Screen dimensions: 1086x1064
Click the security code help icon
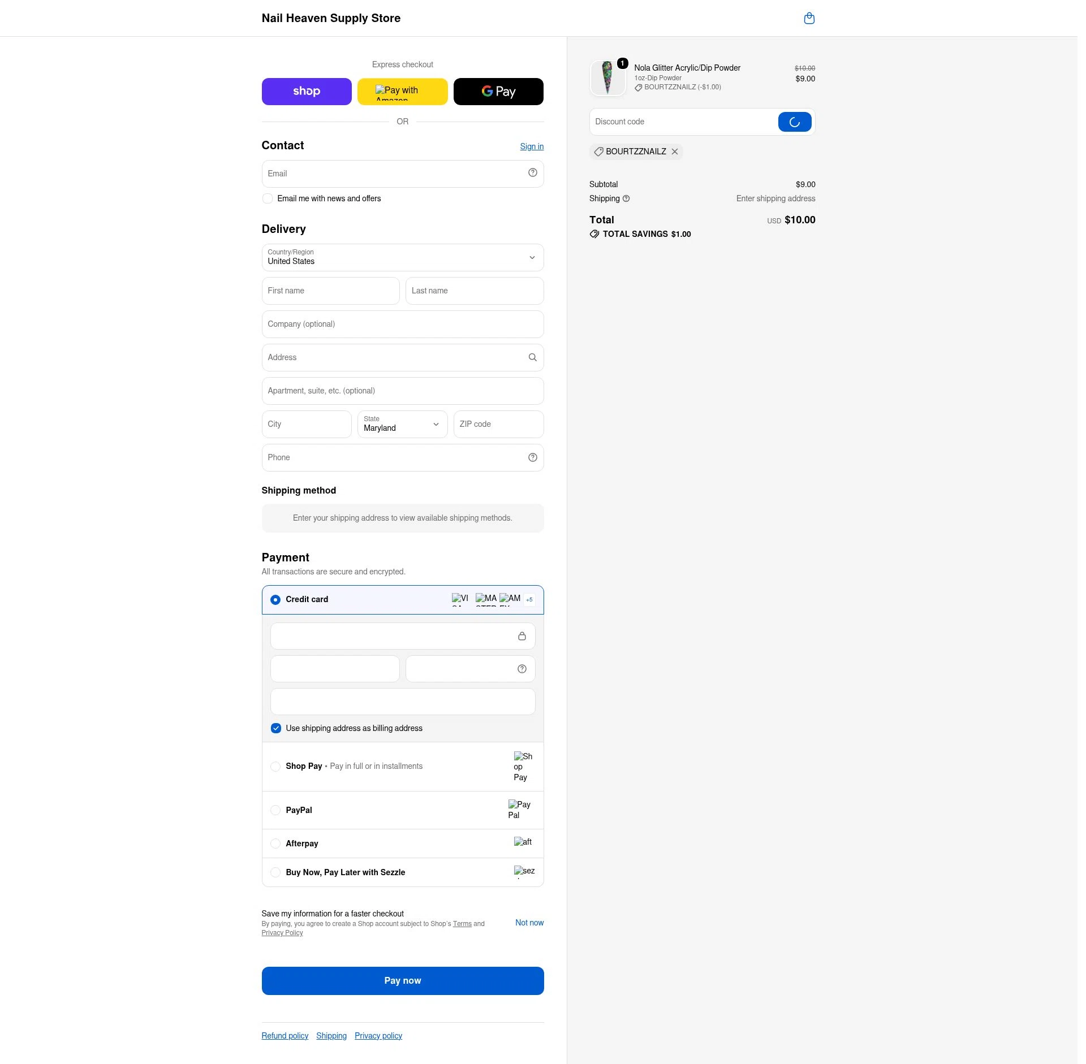(522, 669)
